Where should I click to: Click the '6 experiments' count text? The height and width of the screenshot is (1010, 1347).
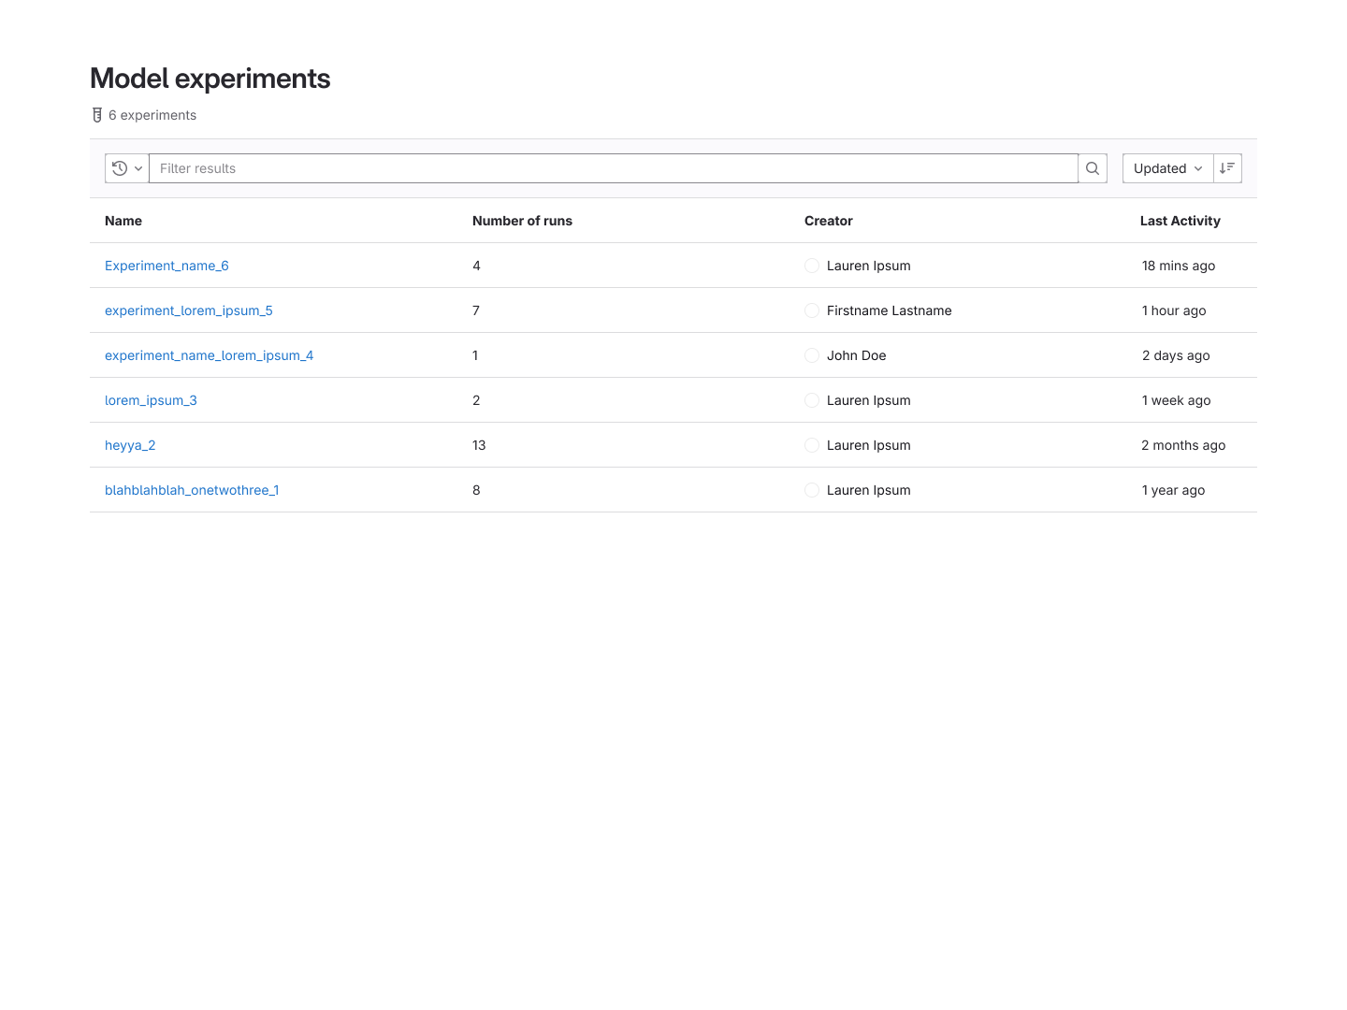coord(152,115)
